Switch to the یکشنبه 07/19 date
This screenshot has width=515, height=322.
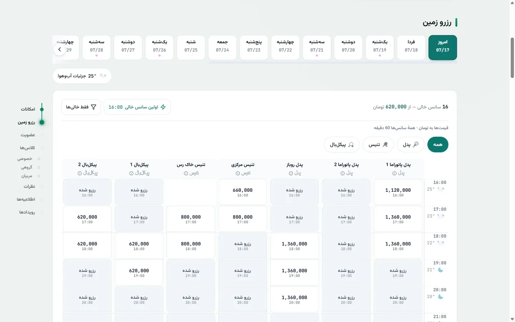380,48
